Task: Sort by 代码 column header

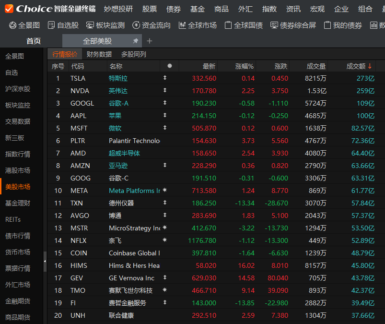Action: (78, 66)
